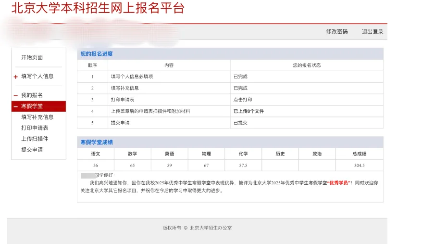Open 填写个人信息 sidebar item
The width and height of the screenshot is (447, 244).
pyautogui.click(x=37, y=76)
